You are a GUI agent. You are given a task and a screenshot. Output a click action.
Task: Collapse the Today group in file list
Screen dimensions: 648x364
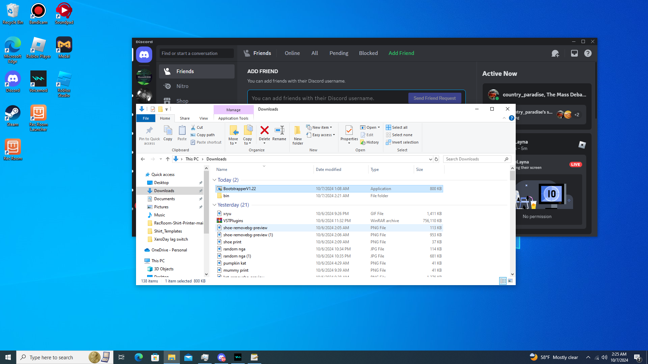pyautogui.click(x=214, y=180)
